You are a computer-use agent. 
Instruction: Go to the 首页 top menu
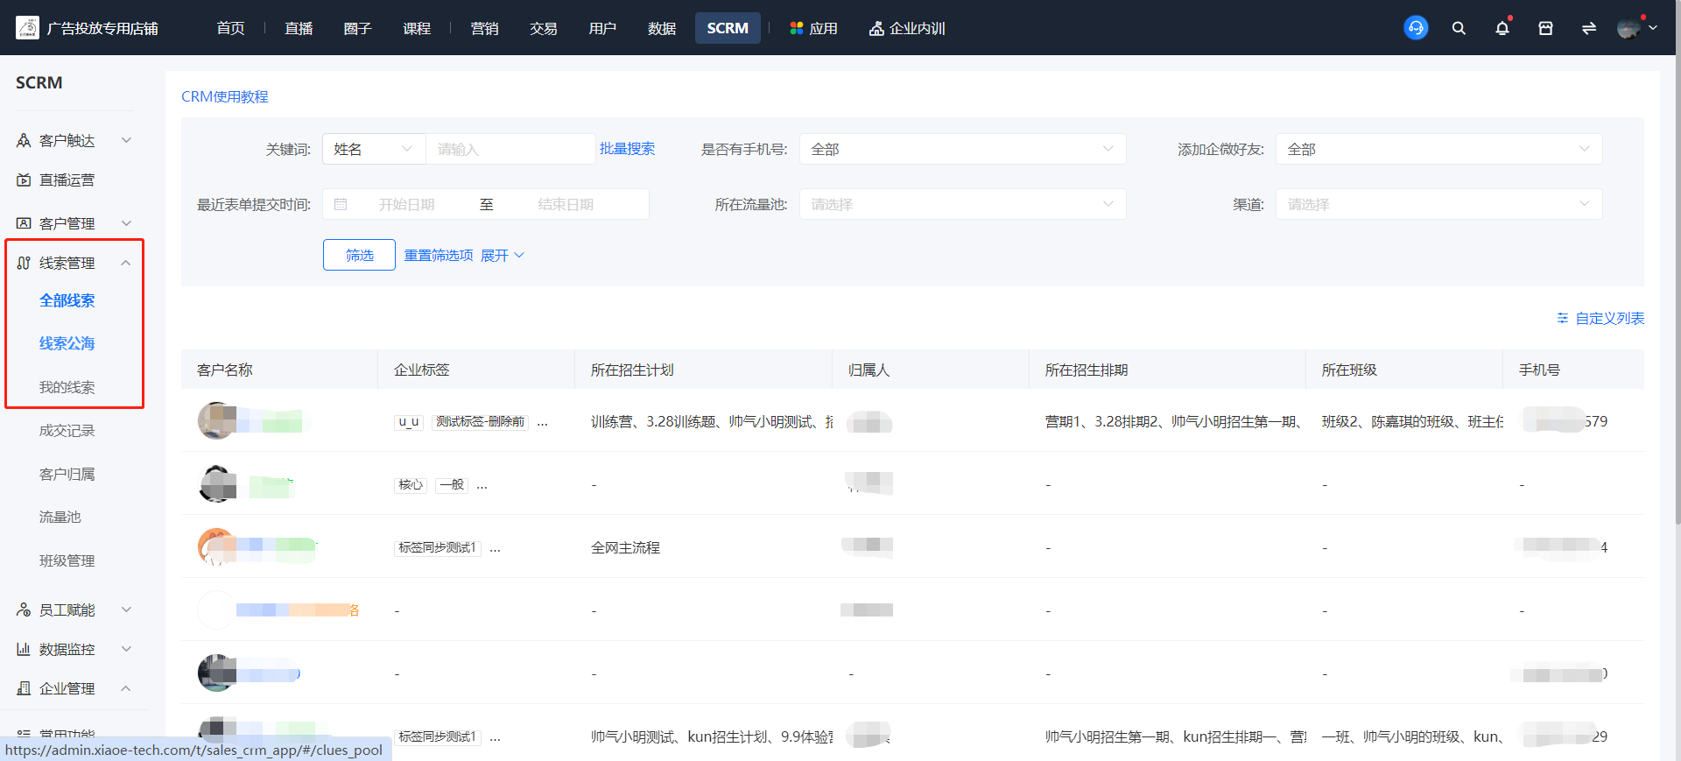[231, 28]
